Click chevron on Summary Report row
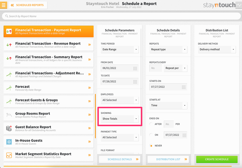 tap(89, 59)
